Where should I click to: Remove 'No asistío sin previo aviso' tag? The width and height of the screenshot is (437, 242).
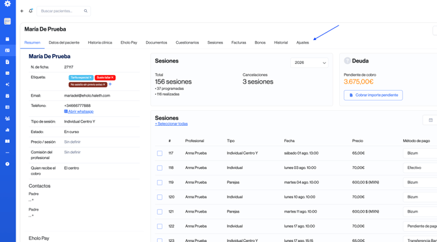(x=104, y=85)
